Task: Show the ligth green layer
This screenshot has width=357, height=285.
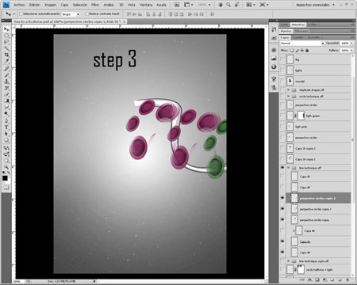Action: click(282, 116)
